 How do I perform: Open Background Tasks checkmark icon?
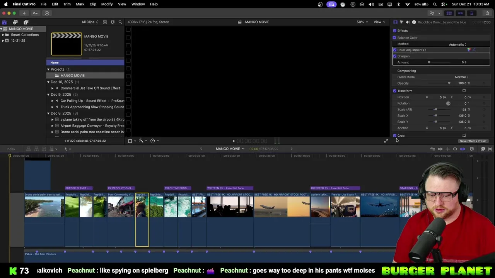[x=47, y=13]
